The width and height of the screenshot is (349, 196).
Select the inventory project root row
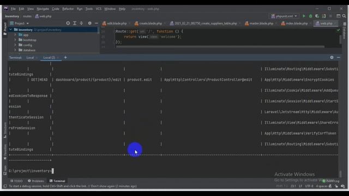[53, 29]
